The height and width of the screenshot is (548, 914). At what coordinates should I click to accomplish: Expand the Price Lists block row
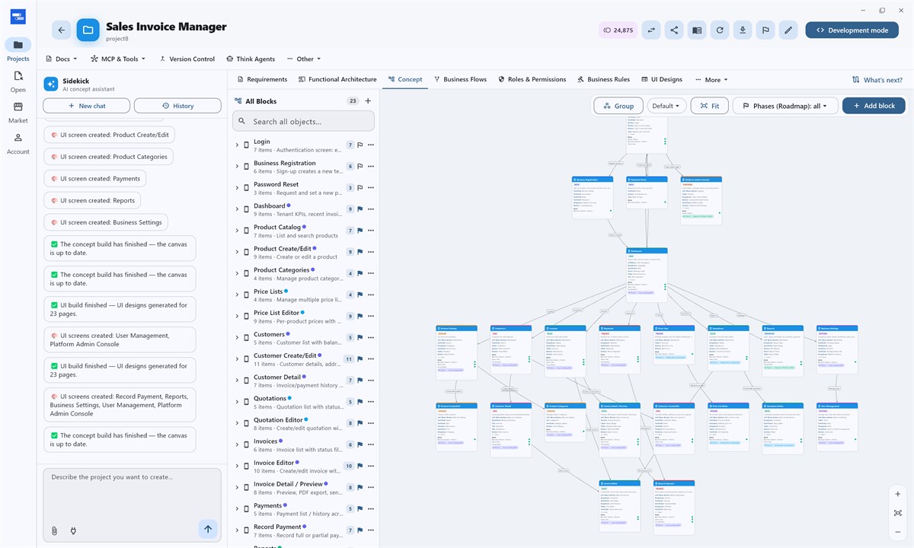coord(237,295)
